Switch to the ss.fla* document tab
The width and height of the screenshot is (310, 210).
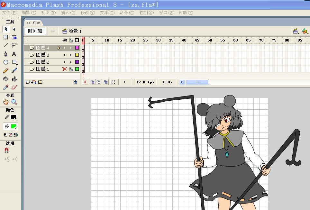click(33, 23)
